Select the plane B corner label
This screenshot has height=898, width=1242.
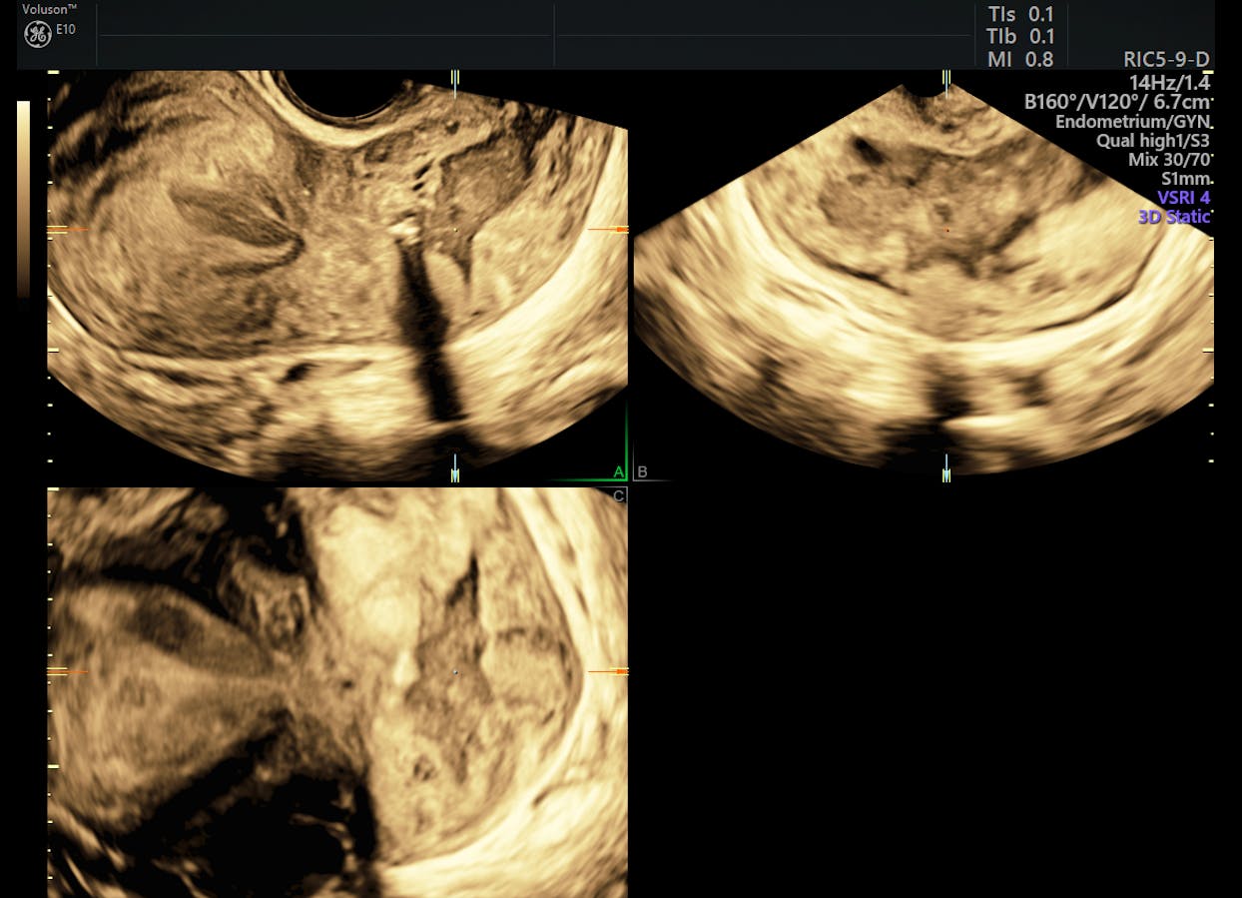(643, 471)
